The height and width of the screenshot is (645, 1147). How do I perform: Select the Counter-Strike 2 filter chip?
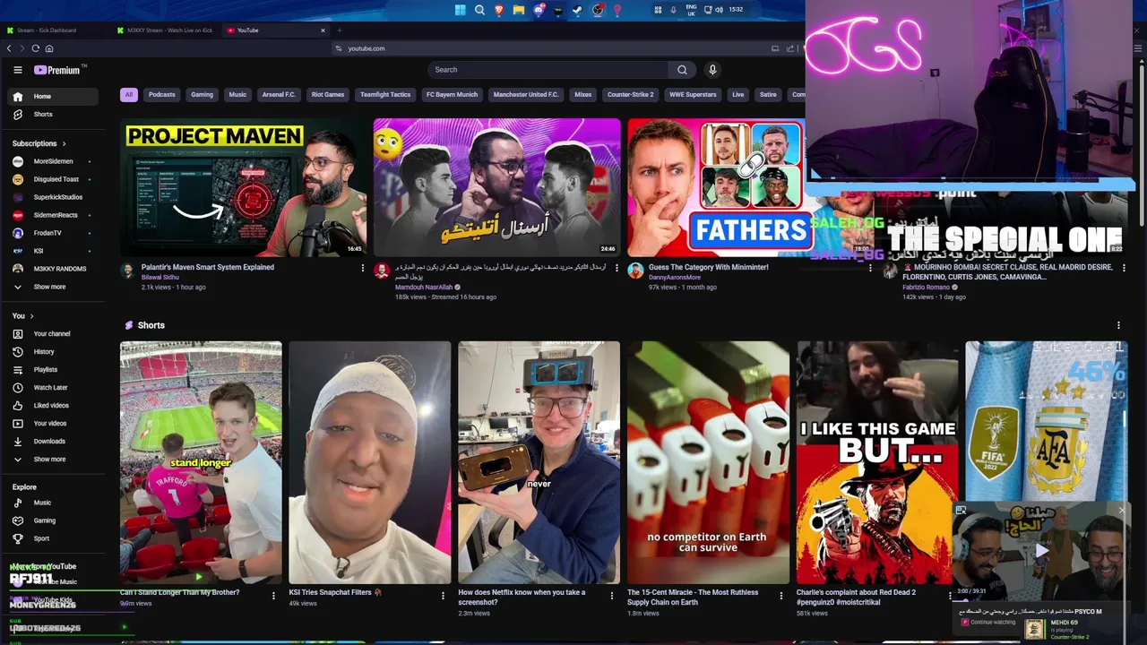coord(631,94)
